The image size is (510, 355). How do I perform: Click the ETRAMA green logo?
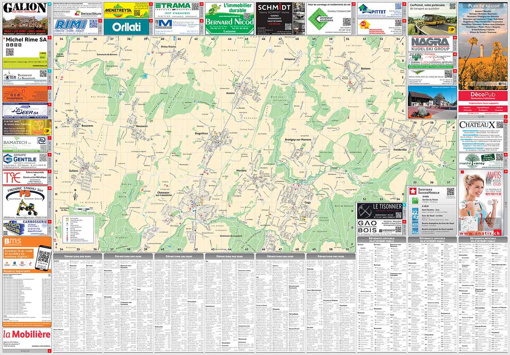coord(172,7)
